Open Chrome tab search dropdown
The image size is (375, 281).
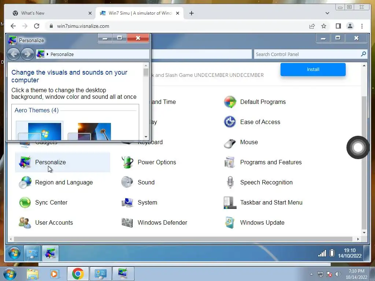pyautogui.click(x=327, y=13)
